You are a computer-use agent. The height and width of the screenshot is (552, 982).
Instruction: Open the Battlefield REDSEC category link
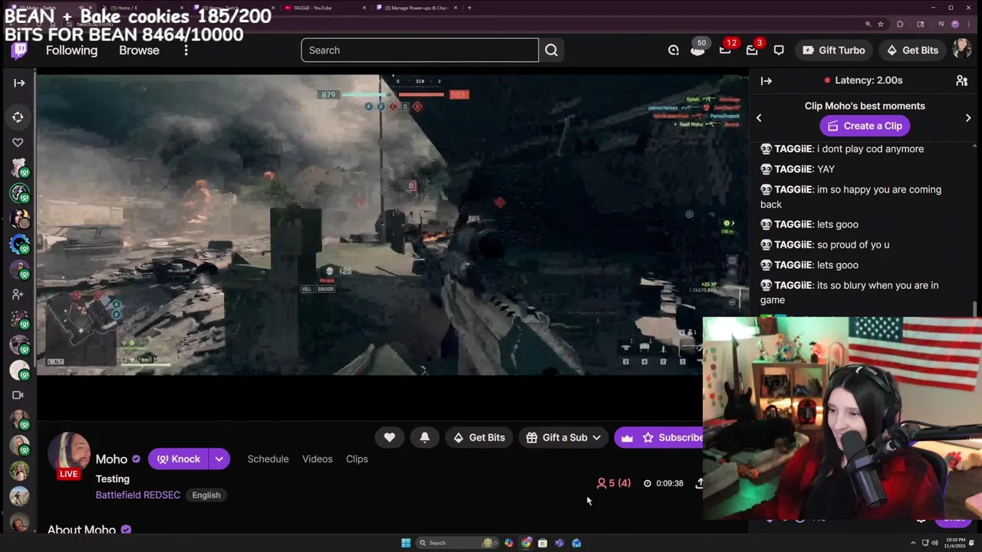click(138, 495)
